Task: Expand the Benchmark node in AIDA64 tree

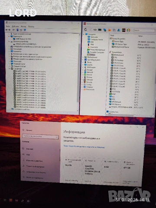Action: [82, 90]
